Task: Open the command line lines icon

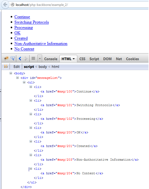Action: point(33,59)
